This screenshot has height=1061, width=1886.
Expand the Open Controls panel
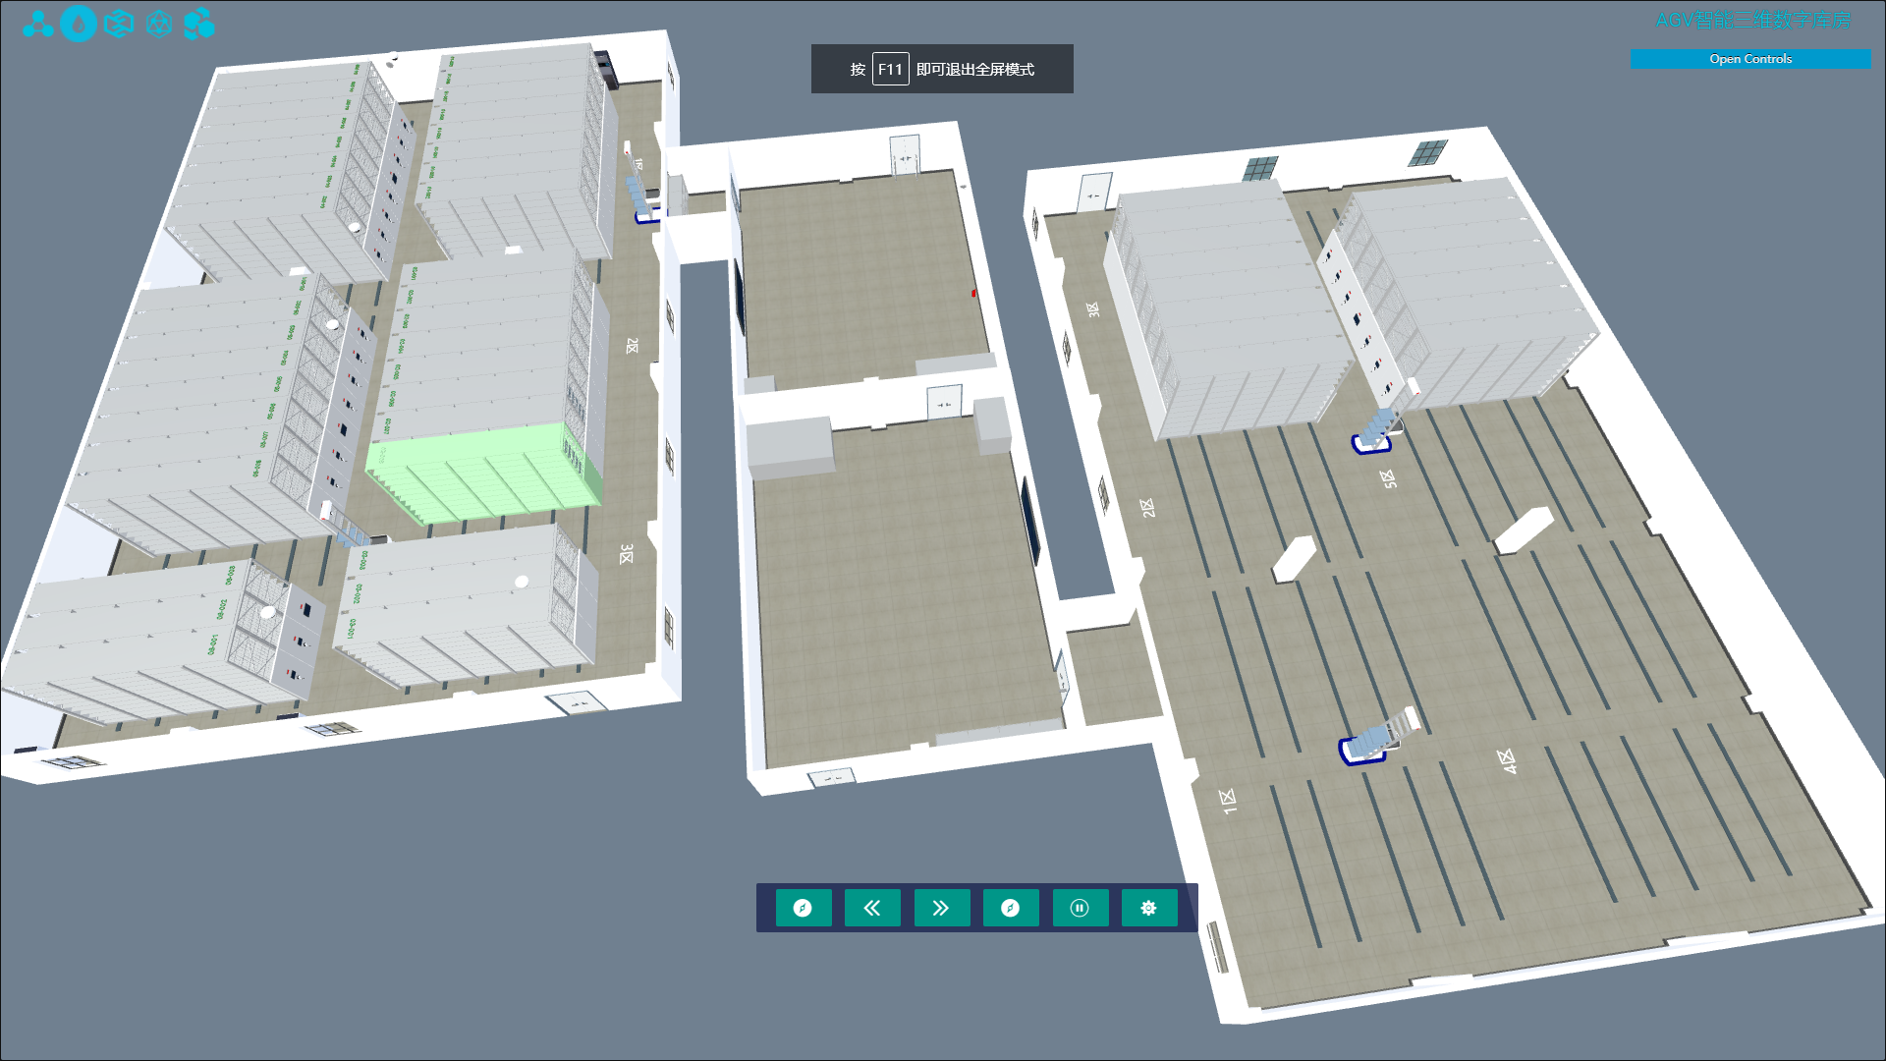[1749, 59]
